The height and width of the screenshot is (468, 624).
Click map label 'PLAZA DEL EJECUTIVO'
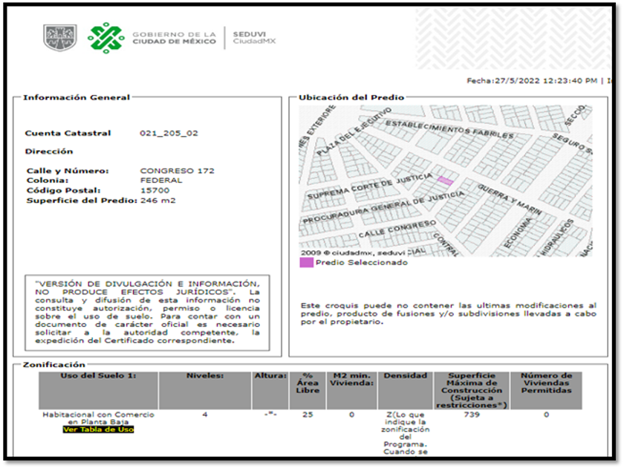pos(354,131)
